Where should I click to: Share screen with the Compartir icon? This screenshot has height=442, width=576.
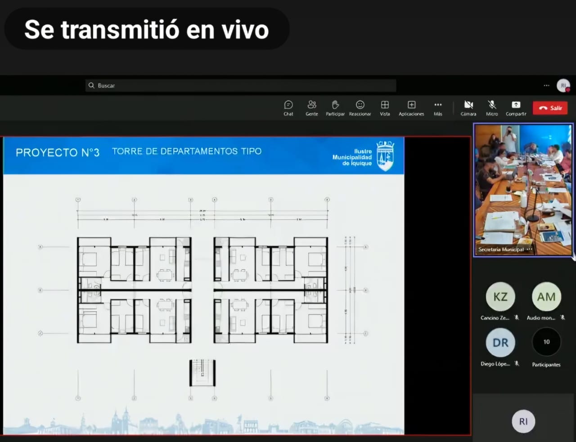tap(516, 108)
